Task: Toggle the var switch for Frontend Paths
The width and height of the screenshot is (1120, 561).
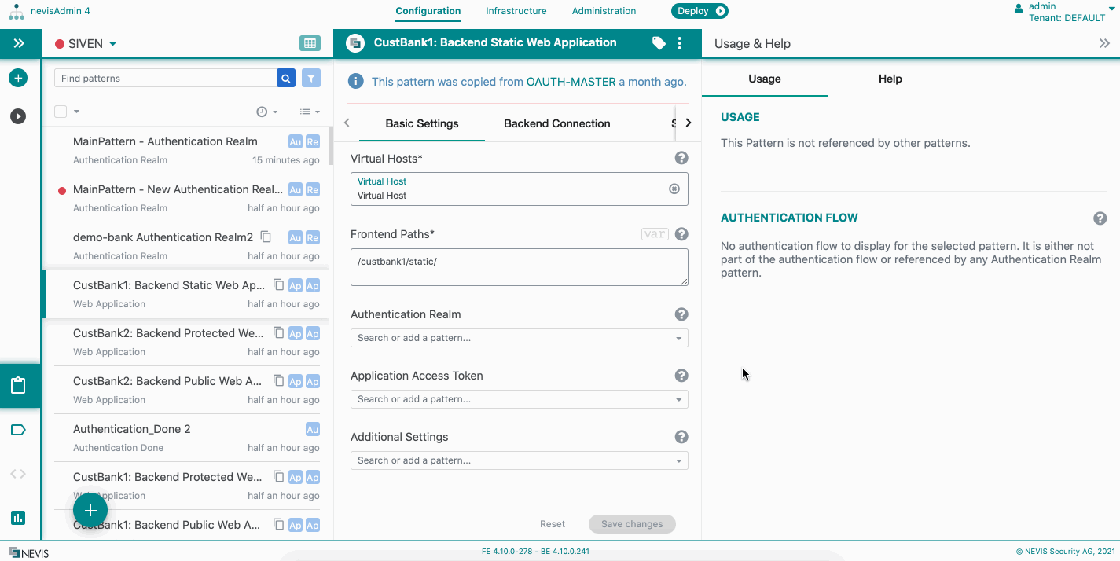Action: 655,234
